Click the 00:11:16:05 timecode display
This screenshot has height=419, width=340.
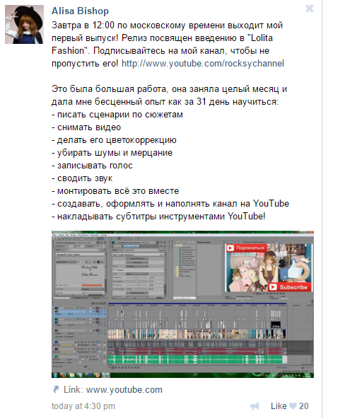pyautogui.click(x=98, y=304)
